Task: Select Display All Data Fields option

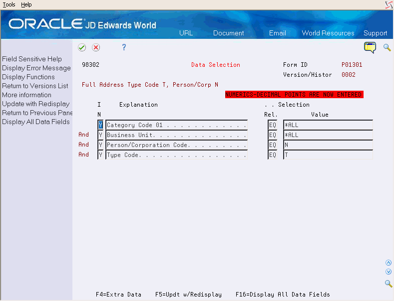Action: click(36, 122)
